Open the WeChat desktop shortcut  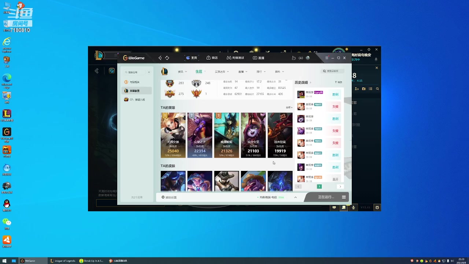(7, 224)
